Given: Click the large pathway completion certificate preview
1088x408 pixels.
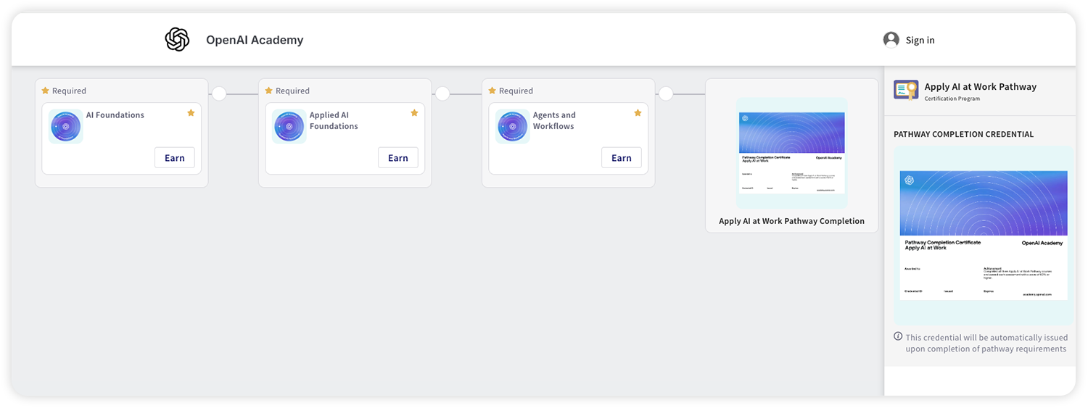Looking at the screenshot, I should [x=983, y=236].
